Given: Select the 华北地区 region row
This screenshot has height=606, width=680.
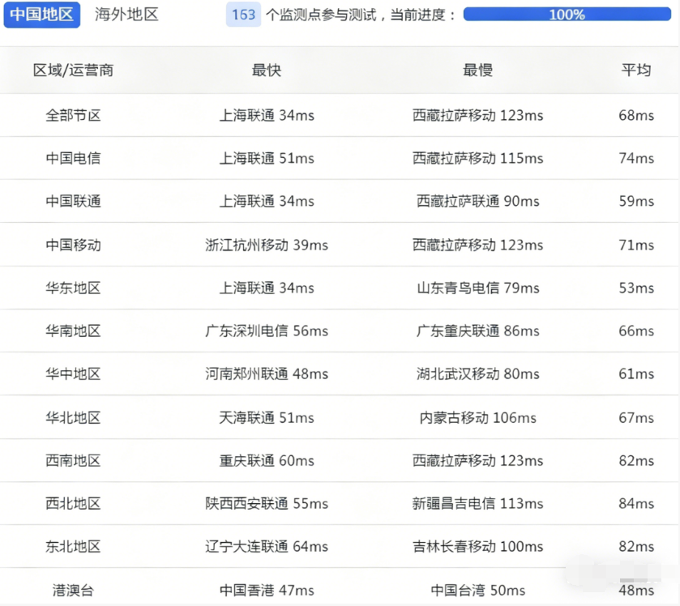Looking at the screenshot, I should (73, 417).
